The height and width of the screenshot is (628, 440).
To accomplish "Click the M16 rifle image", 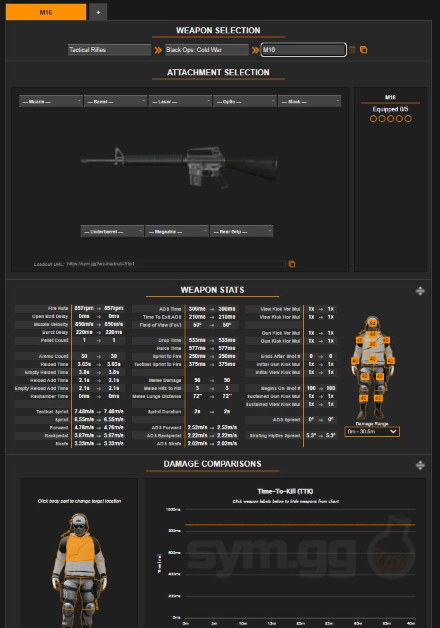I will point(179,166).
